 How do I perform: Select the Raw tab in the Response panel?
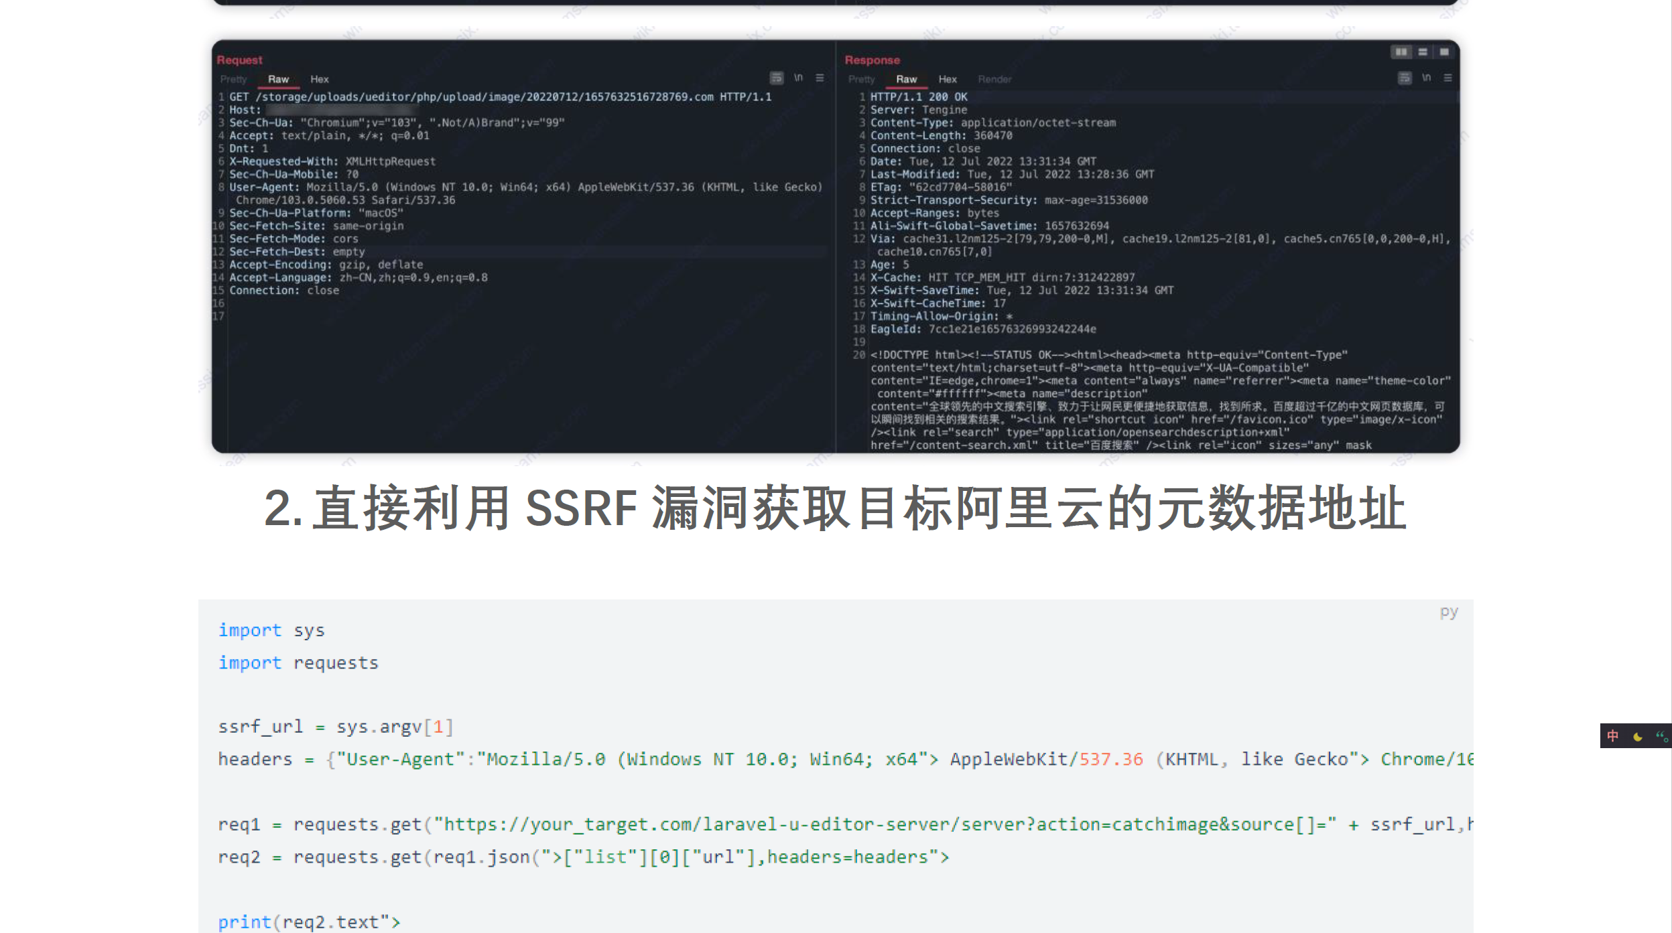tap(906, 79)
